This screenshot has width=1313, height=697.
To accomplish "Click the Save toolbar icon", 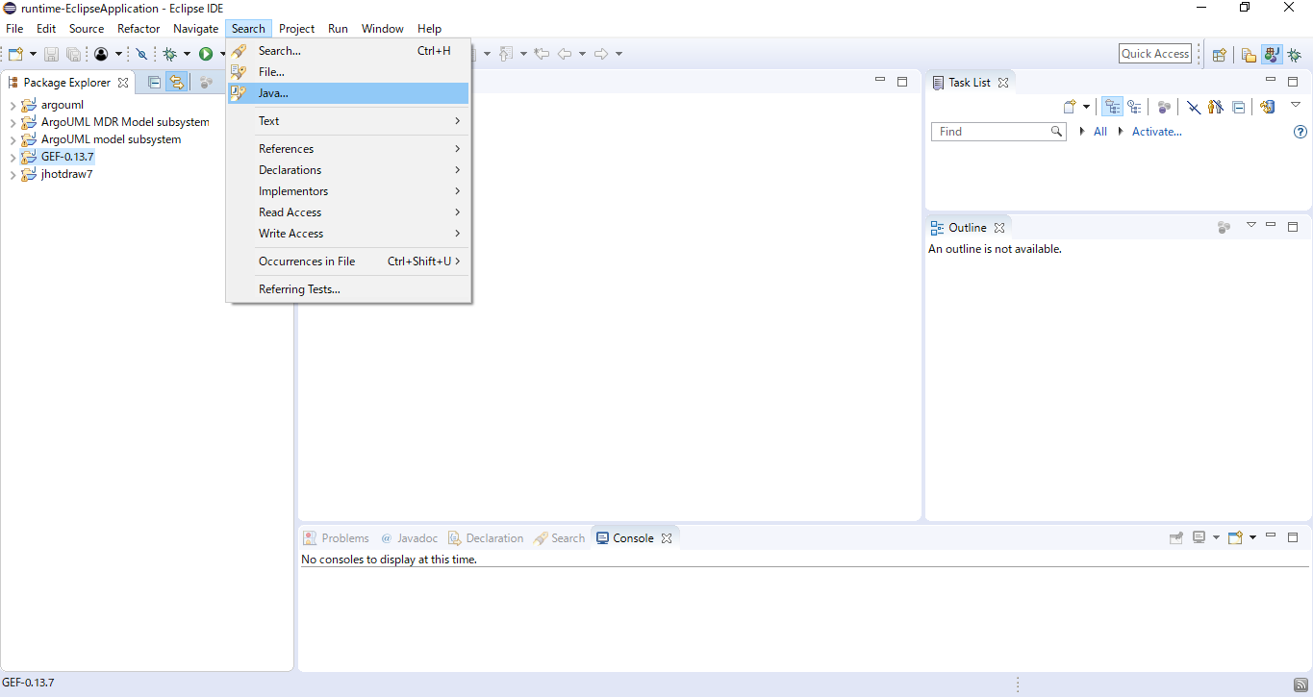I will click(x=52, y=54).
